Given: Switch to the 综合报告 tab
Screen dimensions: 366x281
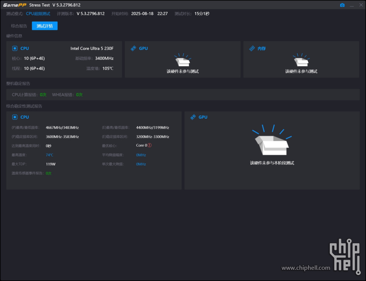Looking at the screenshot, I should [x=19, y=26].
